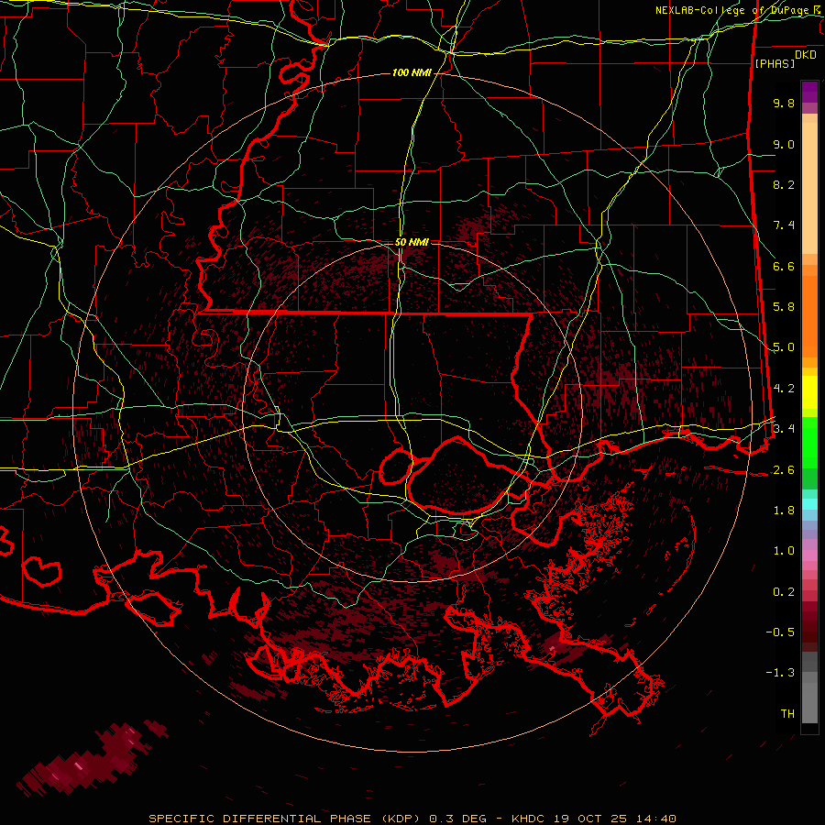This screenshot has height=825, width=825.
Task: Select the purple top segment of color bar
Action: pos(809,93)
